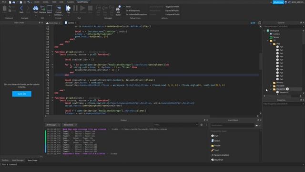Insert a Folder from Insert Object list
This screenshot has width=305, height=172.
216,145
